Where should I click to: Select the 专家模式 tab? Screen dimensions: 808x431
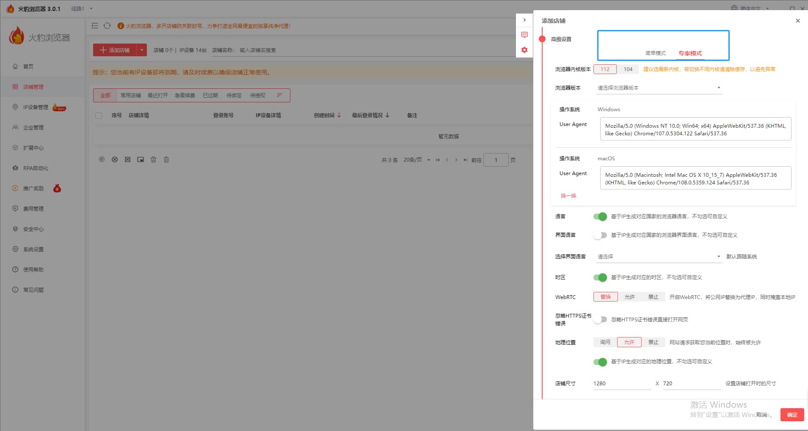point(690,53)
